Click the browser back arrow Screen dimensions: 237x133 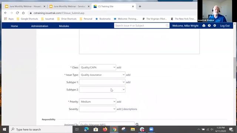[x=6, y=13]
